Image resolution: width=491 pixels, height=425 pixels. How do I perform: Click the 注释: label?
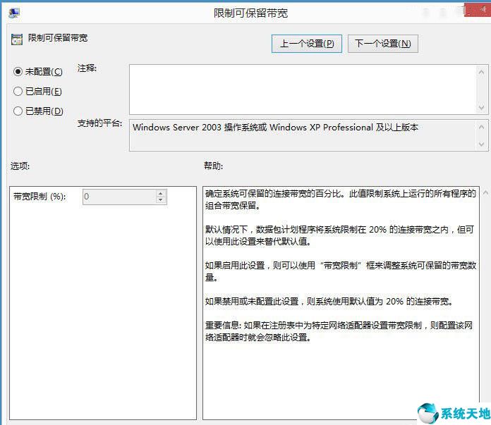click(87, 68)
